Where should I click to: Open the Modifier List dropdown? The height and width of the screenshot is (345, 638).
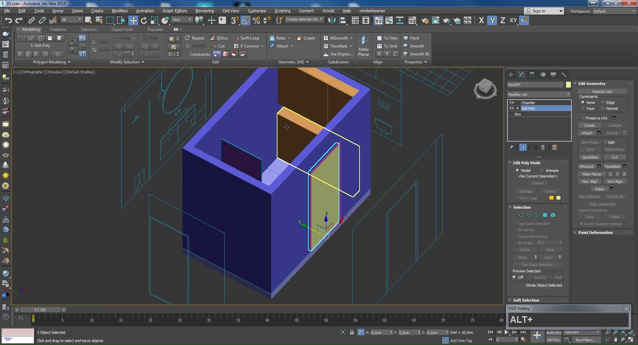[539, 95]
